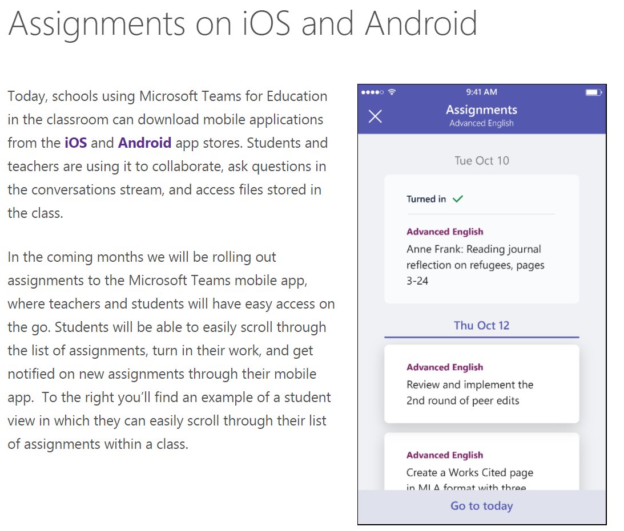Viewport: 624px width, 531px height.
Task: Click the Assignments title in phone header
Action: coord(481,110)
